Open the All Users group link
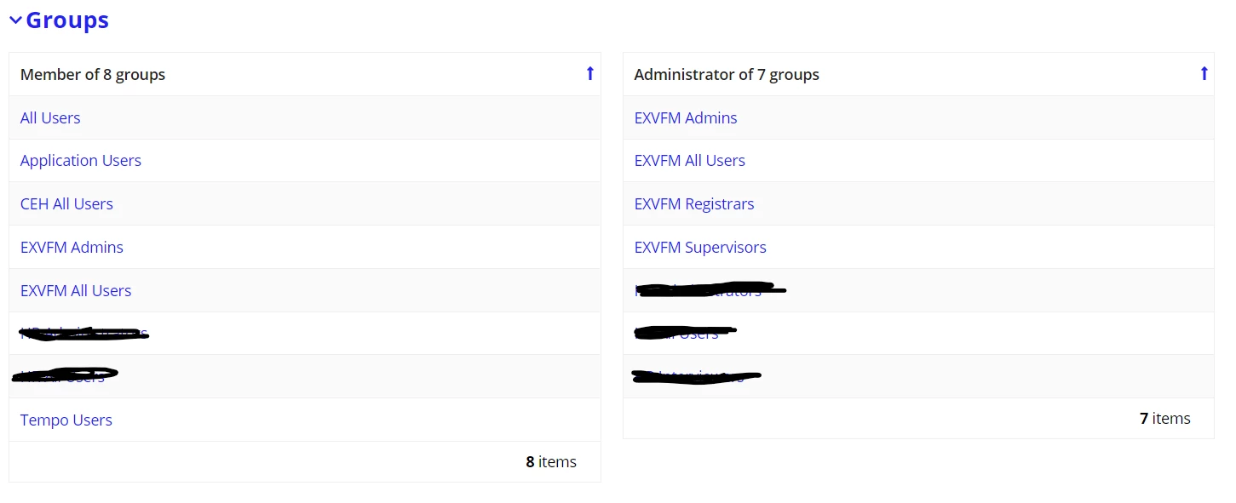 [x=50, y=118]
